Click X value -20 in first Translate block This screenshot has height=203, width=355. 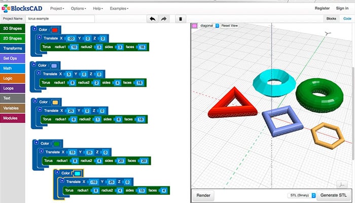coord(71,39)
